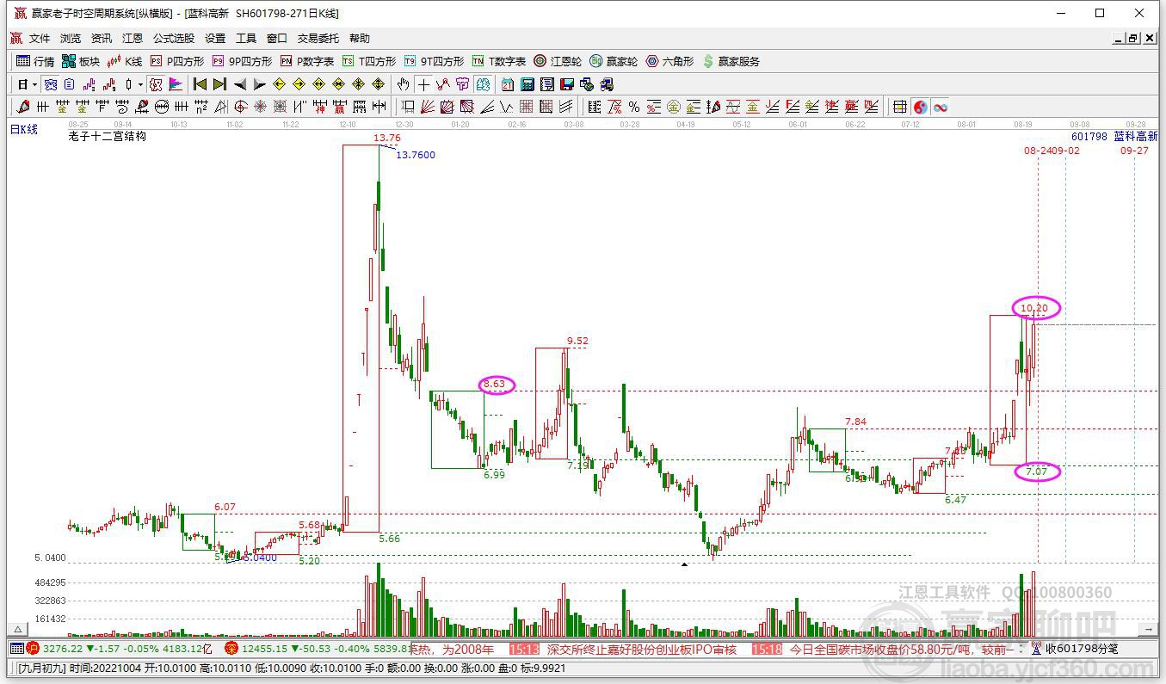Image resolution: width=1166 pixels, height=684 pixels.
Task: Toggle the crosshair cursor tool
Action: coord(423,84)
